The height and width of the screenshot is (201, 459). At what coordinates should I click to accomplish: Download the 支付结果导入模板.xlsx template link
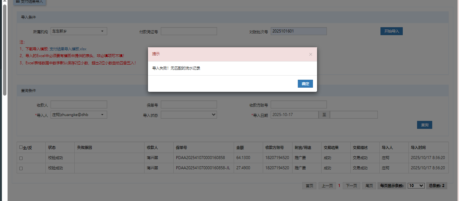[x=68, y=49]
